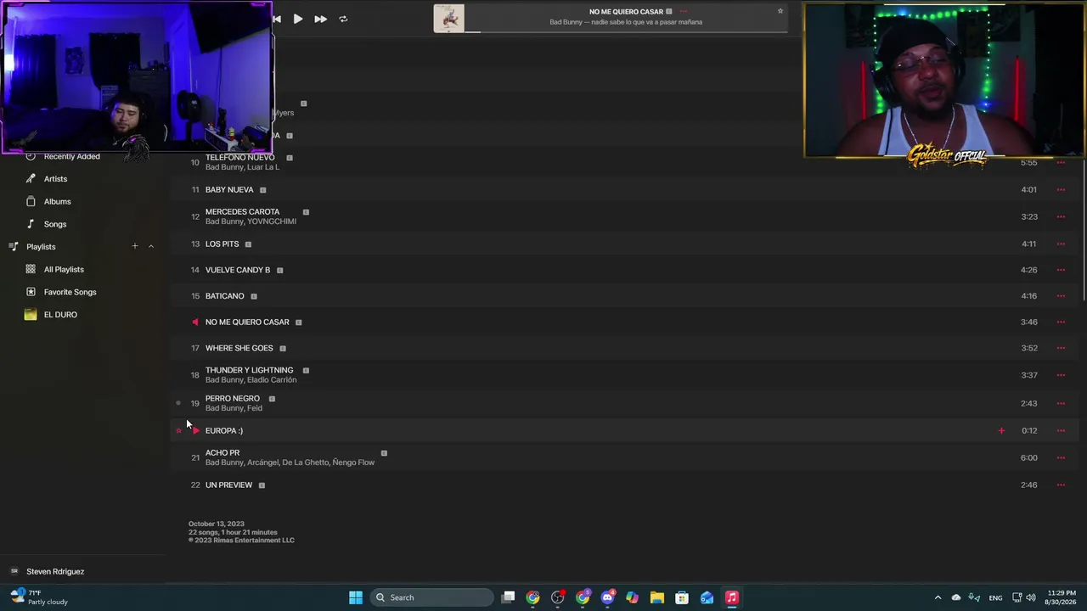The image size is (1087, 611).
Task: Click the Bad Bunny, Eladio Carrión artist link
Action: (251, 380)
